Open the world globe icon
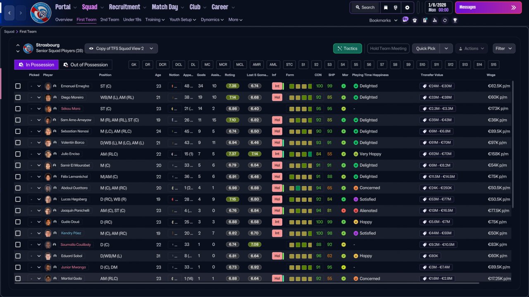The image size is (529, 297). click(x=396, y=7)
